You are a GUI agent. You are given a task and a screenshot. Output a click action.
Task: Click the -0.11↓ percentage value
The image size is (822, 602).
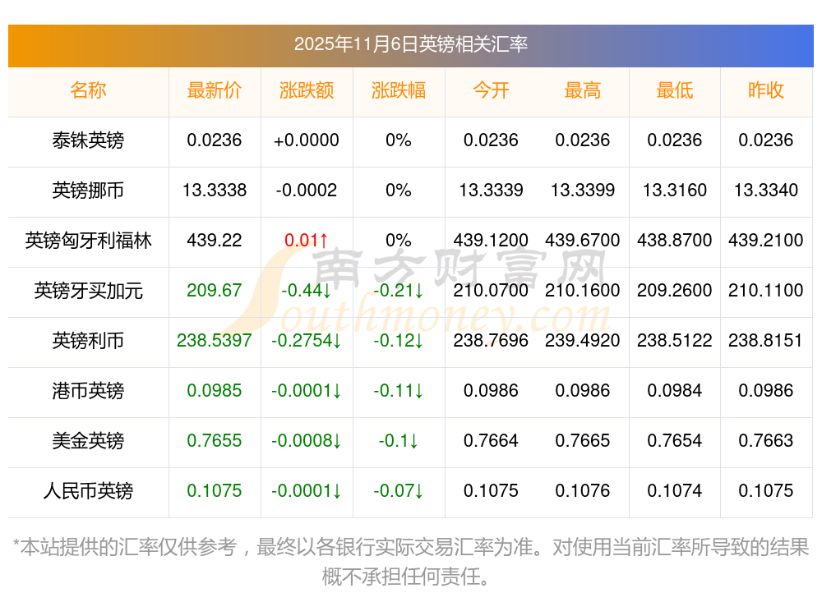399,391
